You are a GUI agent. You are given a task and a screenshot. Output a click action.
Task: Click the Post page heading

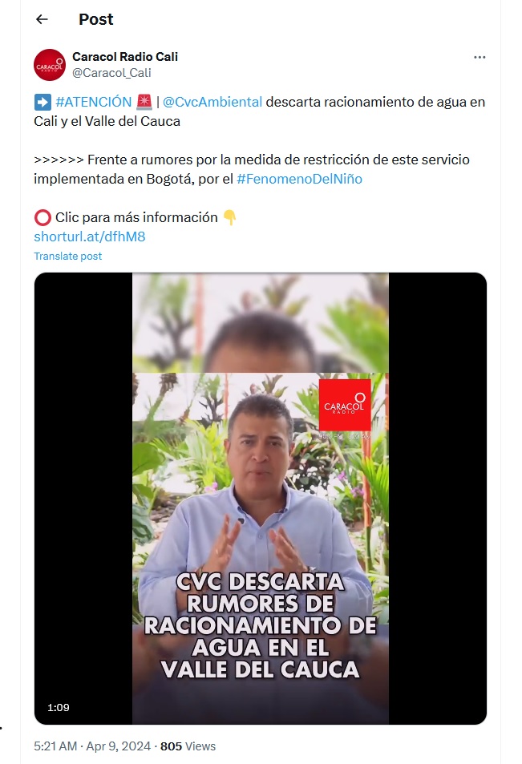tap(96, 19)
